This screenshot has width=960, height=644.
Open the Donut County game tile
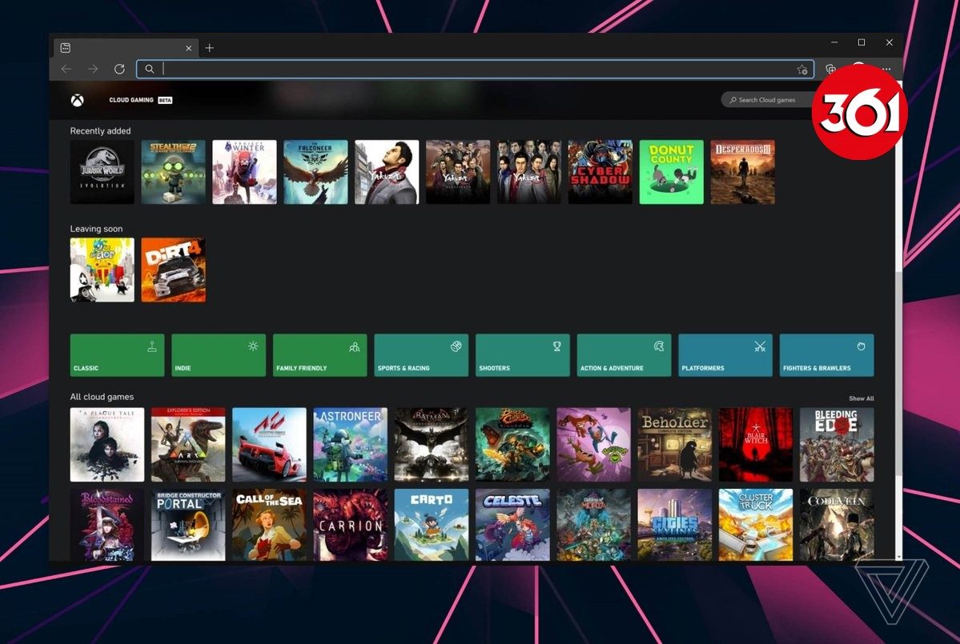(x=671, y=172)
